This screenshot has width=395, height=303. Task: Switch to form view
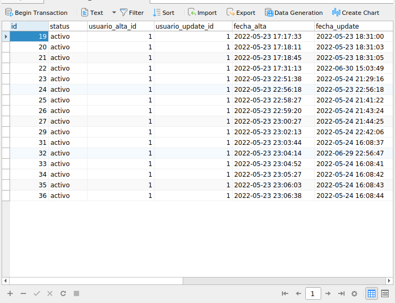point(385,293)
